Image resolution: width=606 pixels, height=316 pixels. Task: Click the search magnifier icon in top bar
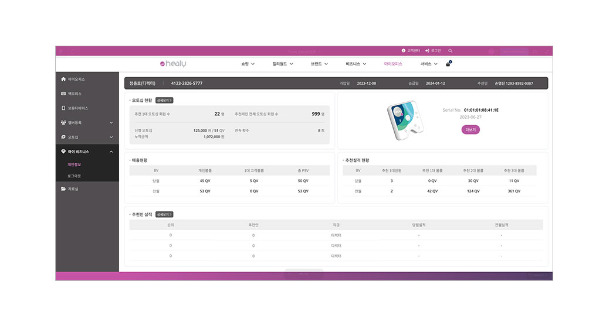[x=450, y=51]
